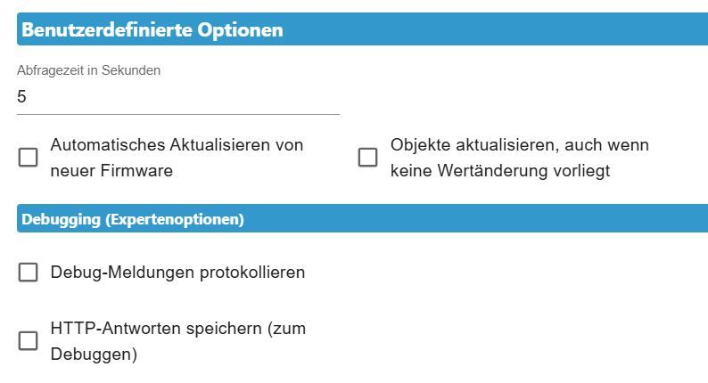
Task: Click the word 'Wertänderung' in the objects option
Action: pyautogui.click(x=492, y=171)
